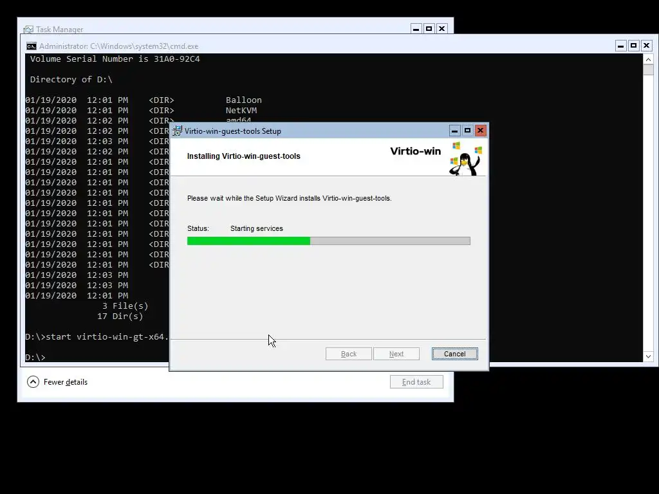Click the 'Administrator: C:\Windows\system32\cmd.exe' title
This screenshot has width=659, height=494.
coord(118,46)
